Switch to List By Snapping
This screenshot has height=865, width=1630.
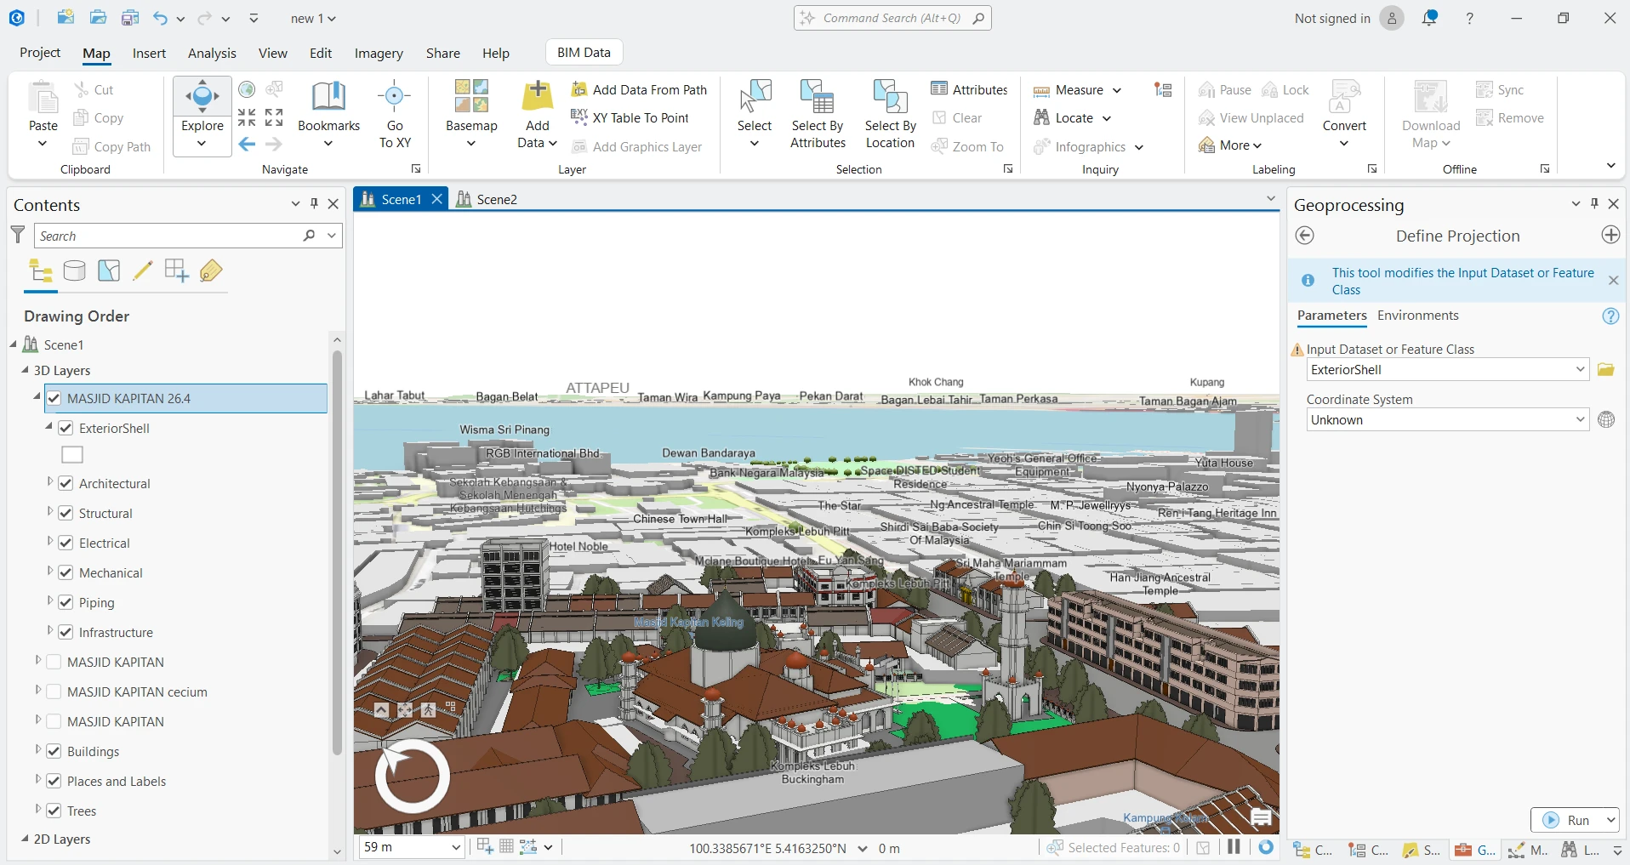click(x=177, y=271)
